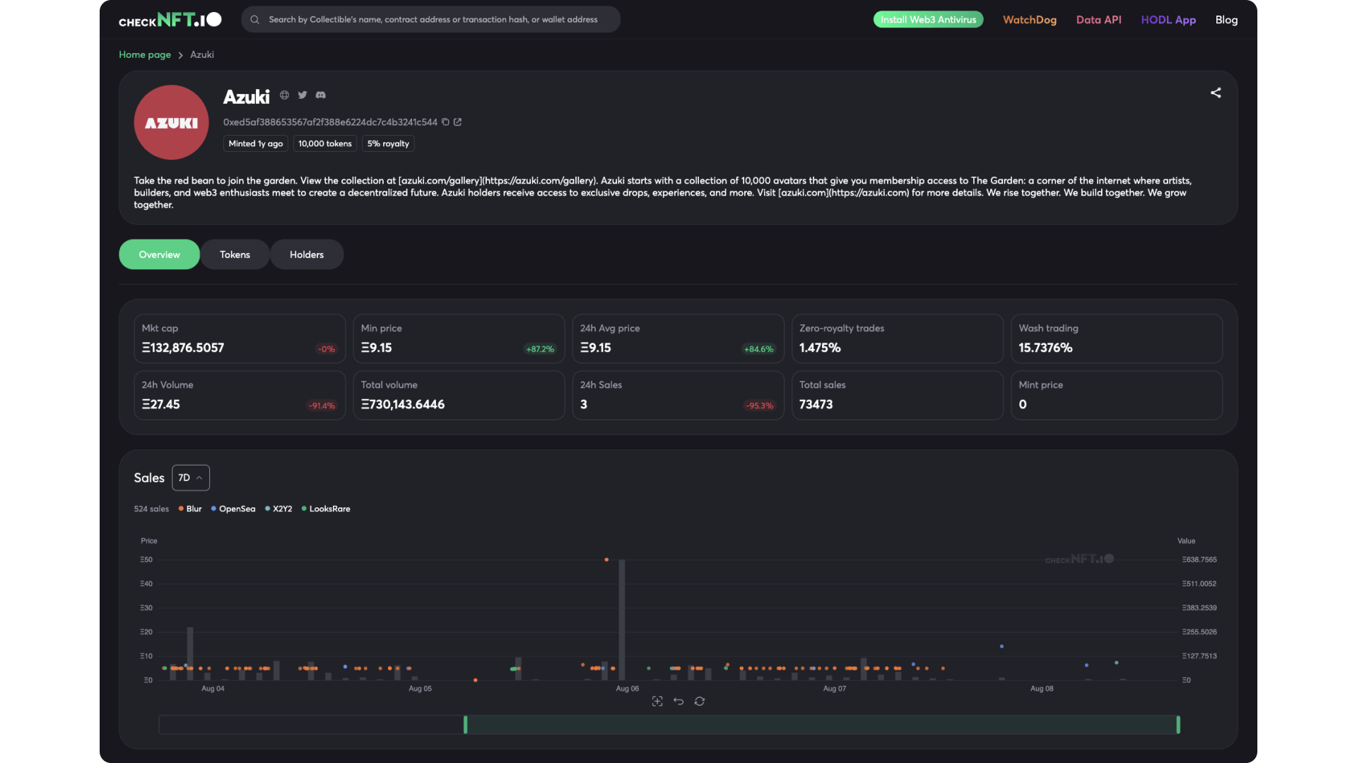Click the contract address text
Screen dimensions: 1357x763
point(330,122)
